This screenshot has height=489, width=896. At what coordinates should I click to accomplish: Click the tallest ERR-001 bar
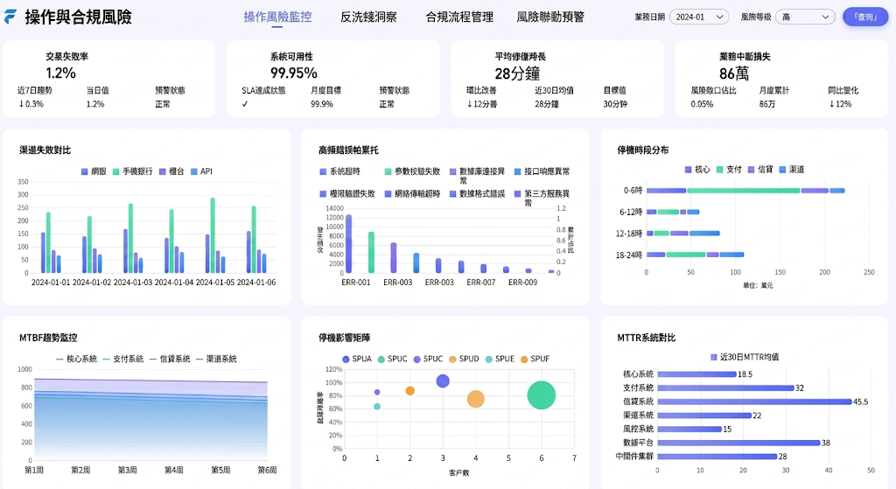point(348,244)
